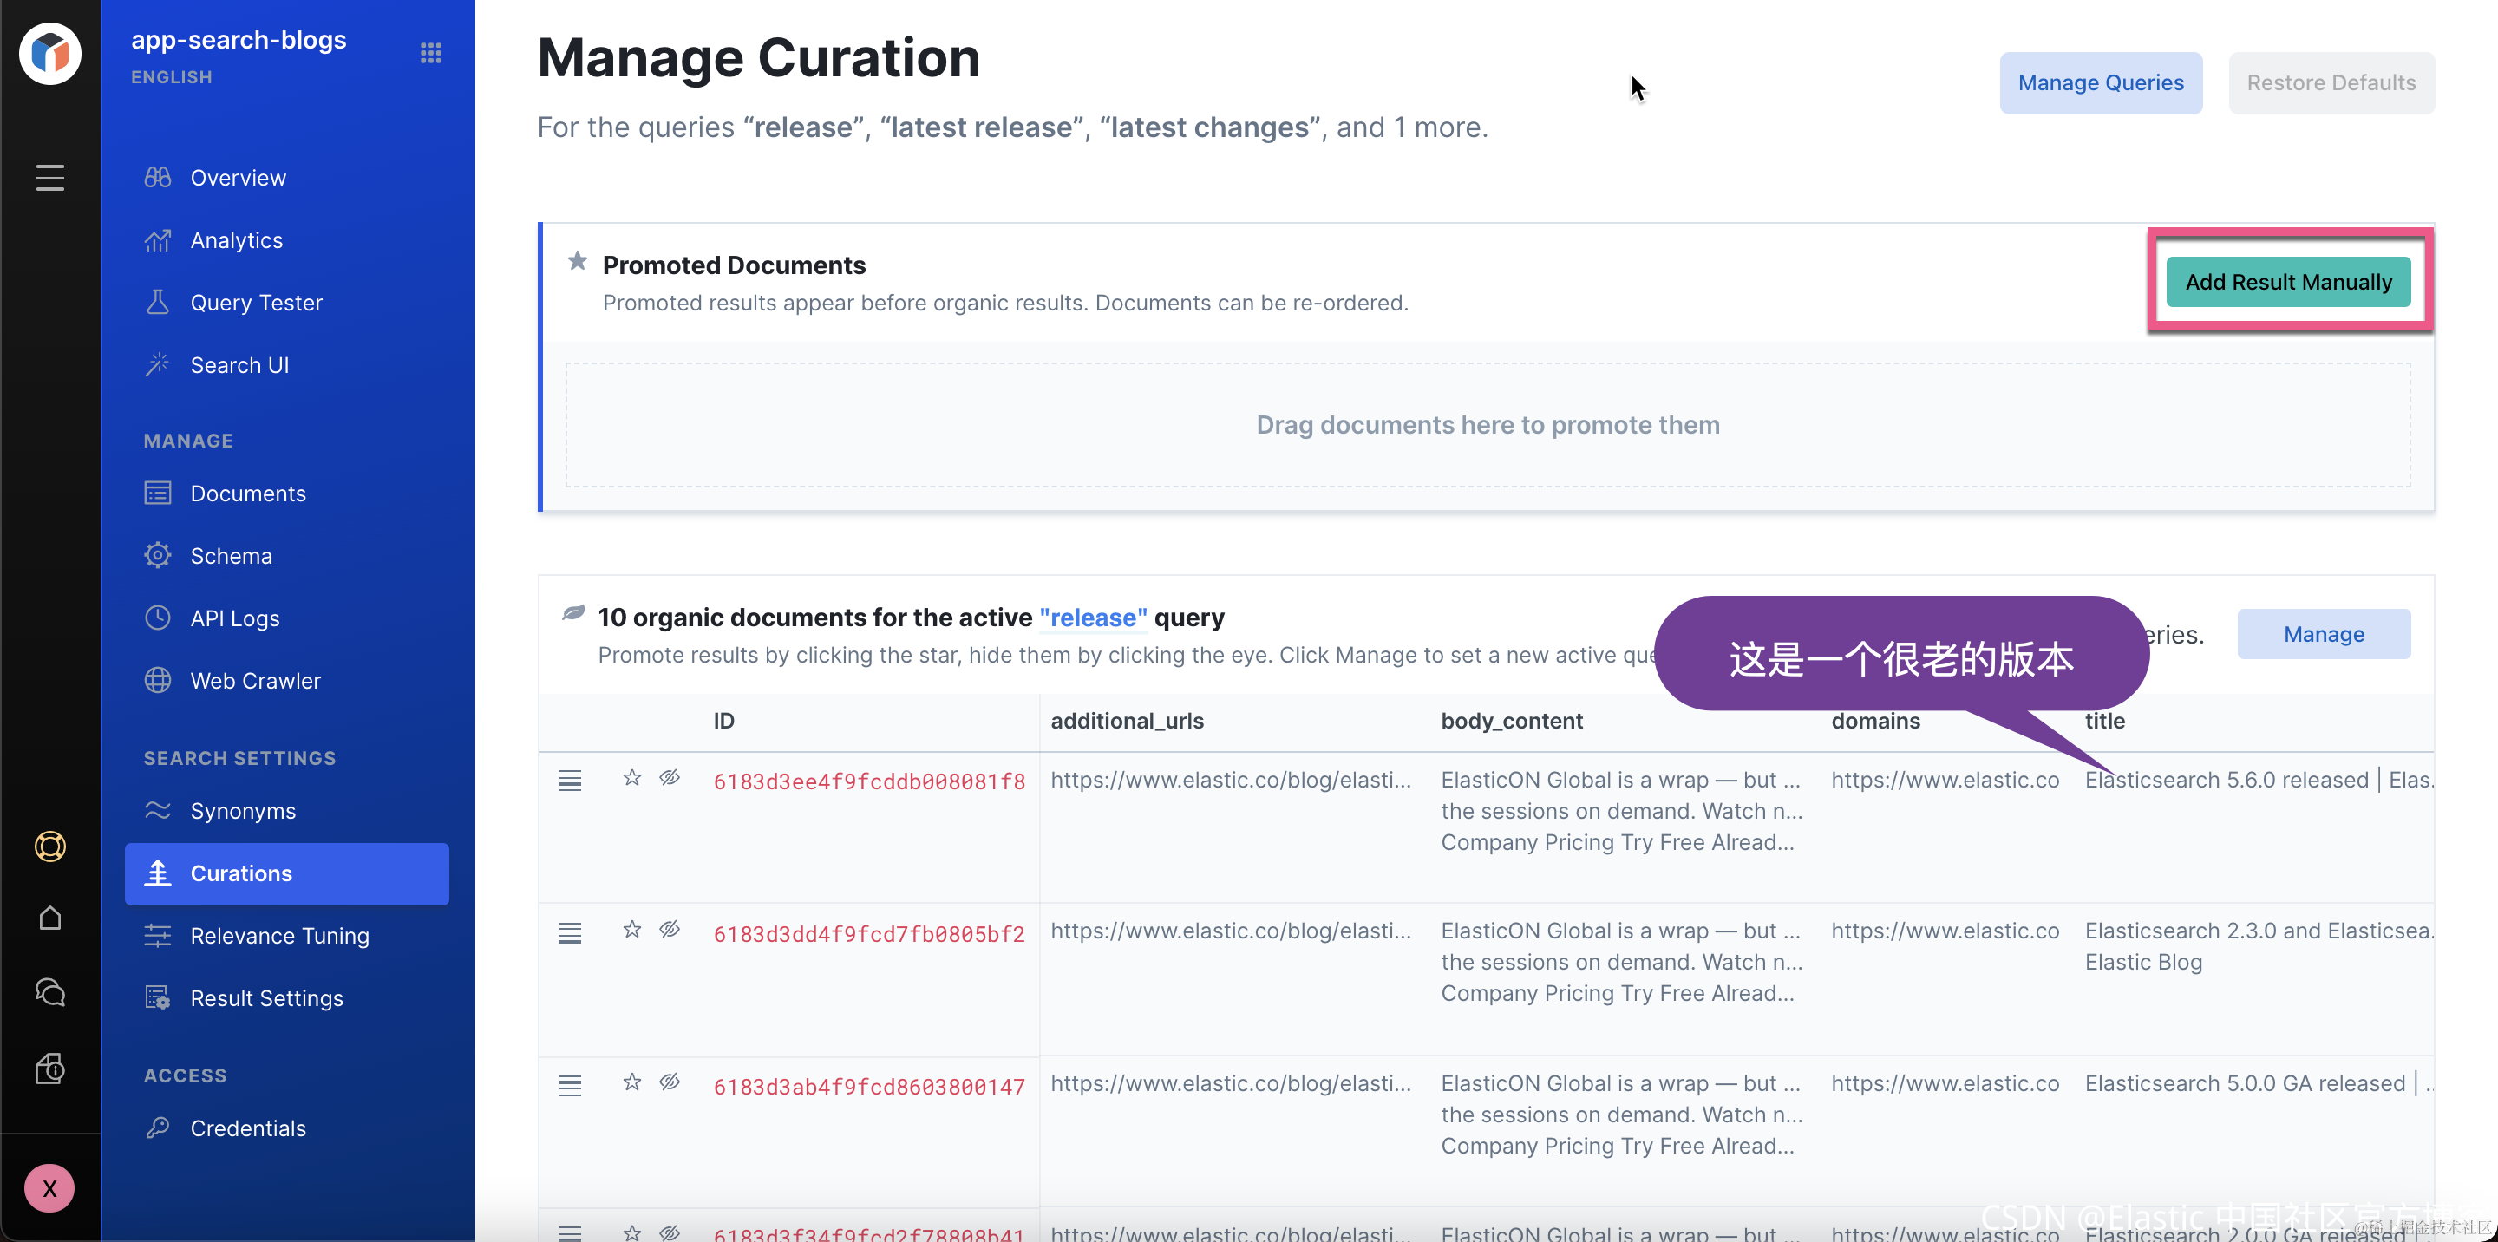This screenshot has height=1242, width=2498.
Task: Click the Manage button for active query
Action: 2324,634
